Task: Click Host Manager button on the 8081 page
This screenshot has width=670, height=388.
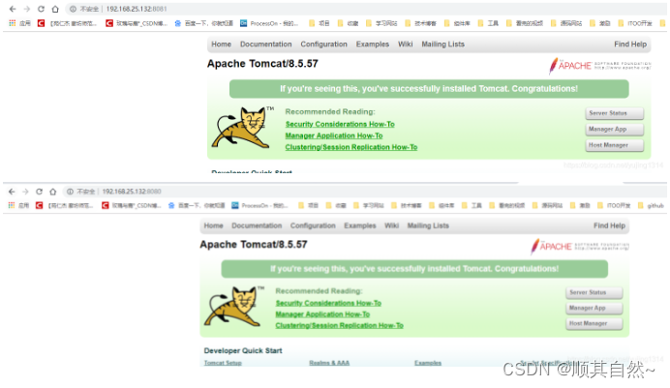Action: (615, 145)
